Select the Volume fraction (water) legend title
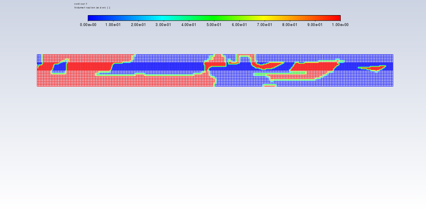The image size is (426, 211). point(92,8)
